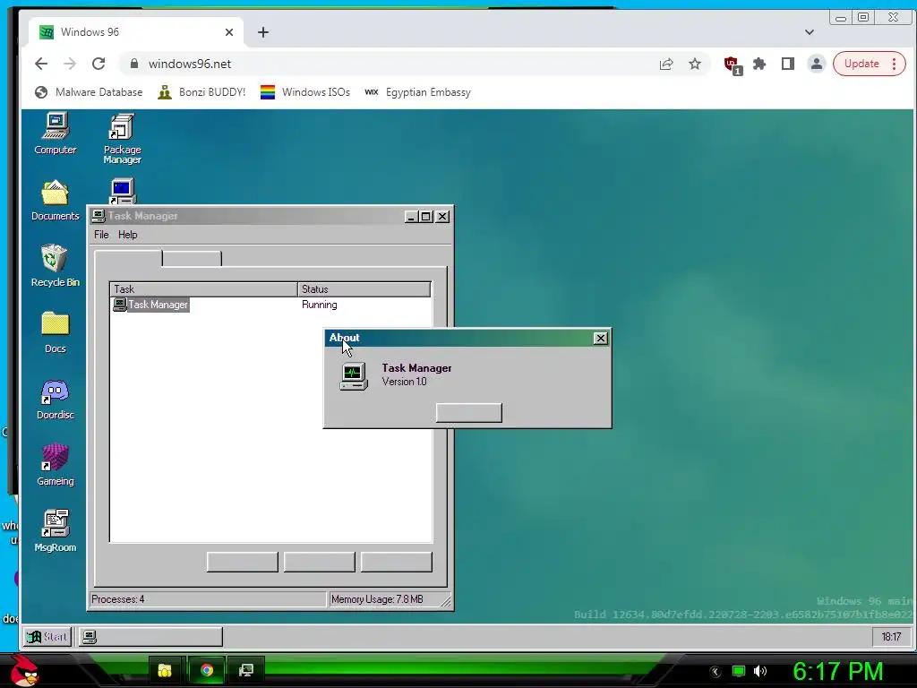Viewport: 917px width, 688px height.
Task: Select Task Manager entry in Windows 96 taskbar
Action: point(150,637)
